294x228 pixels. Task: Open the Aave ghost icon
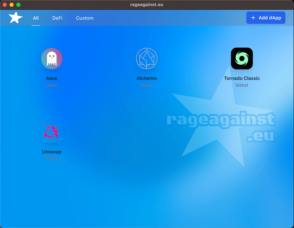click(52, 59)
